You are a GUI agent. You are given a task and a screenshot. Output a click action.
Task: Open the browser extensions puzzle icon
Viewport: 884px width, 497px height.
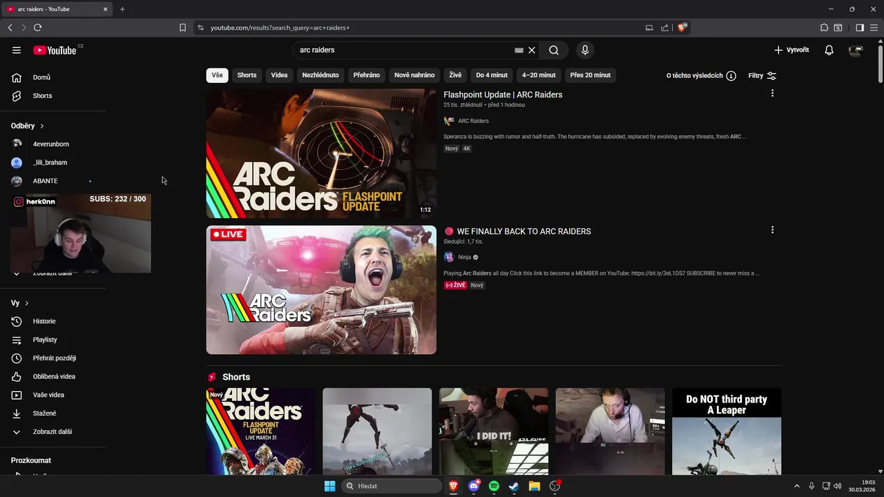click(824, 28)
